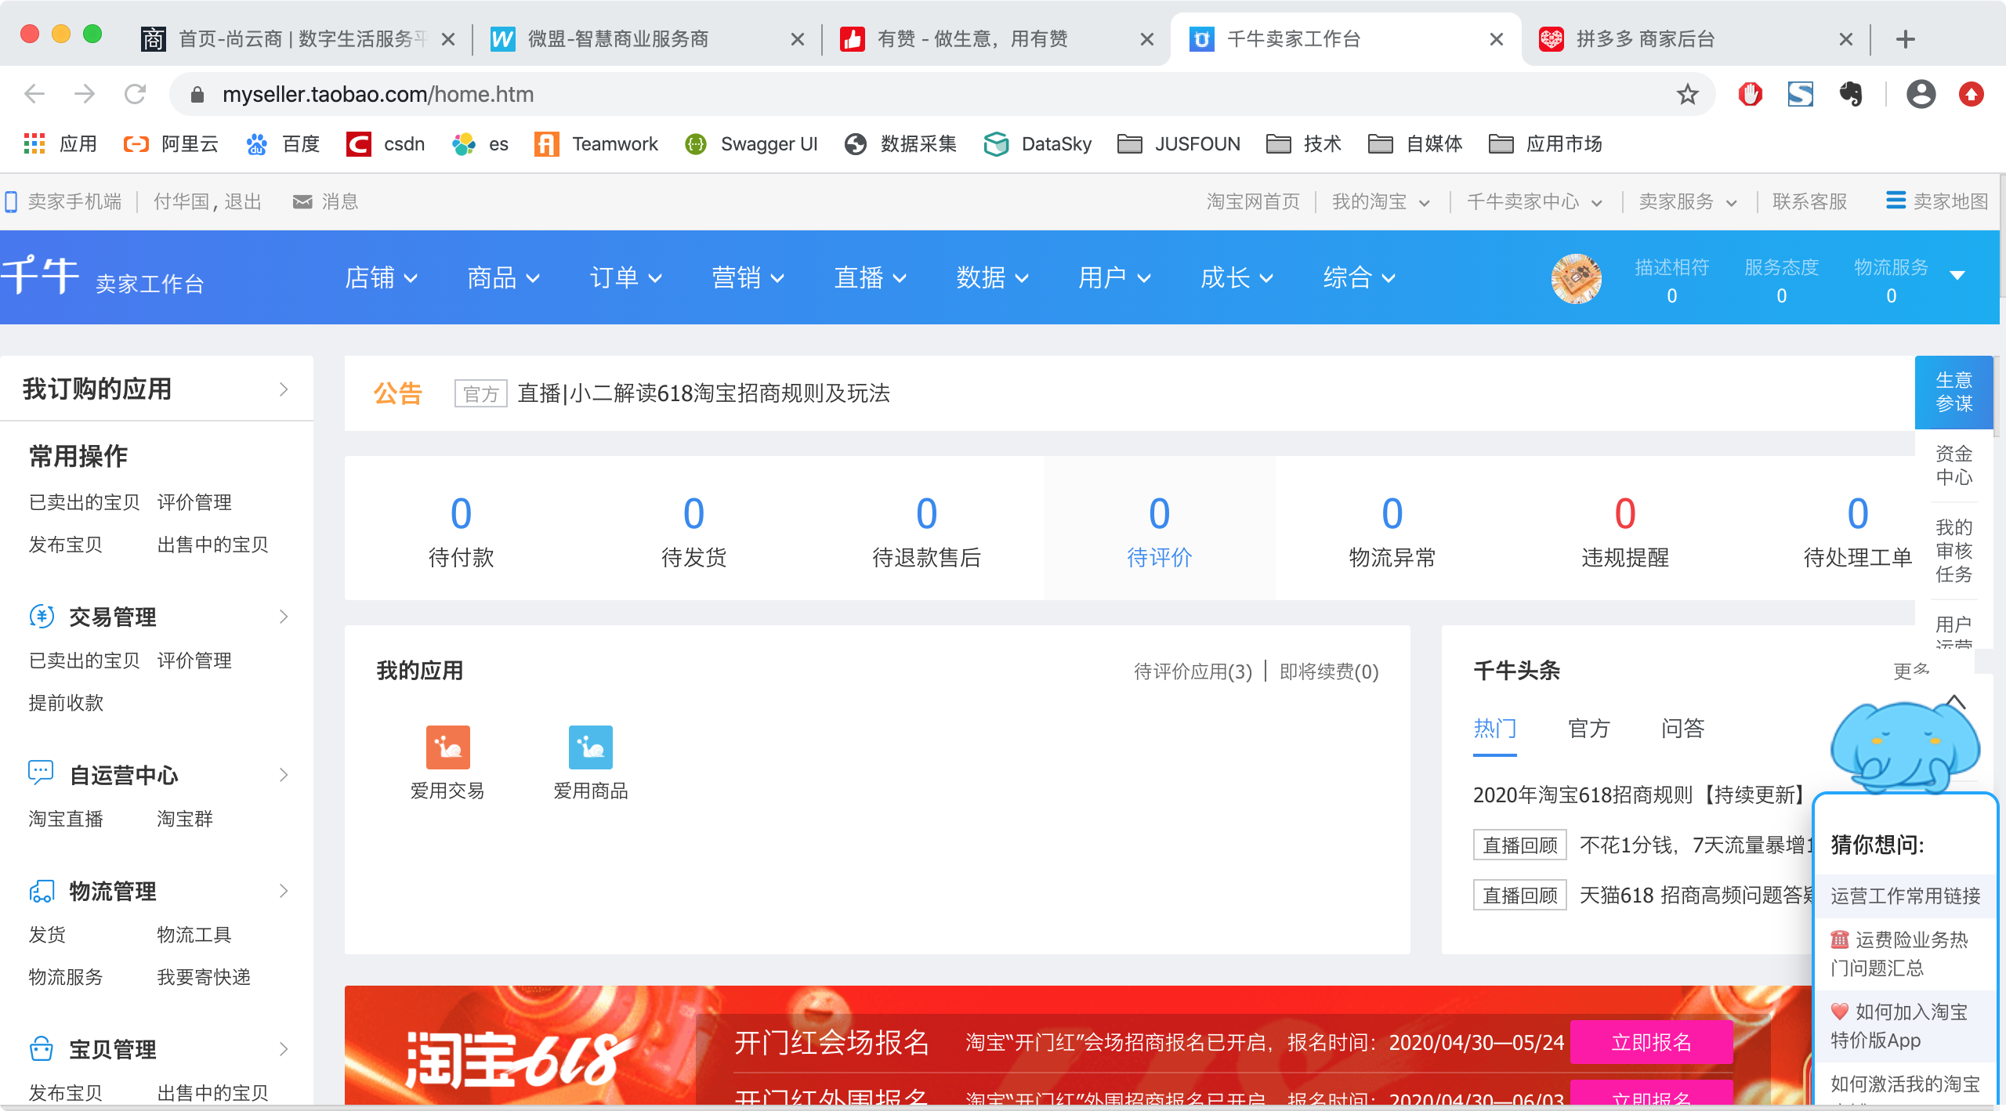Open the 爱用商品 app icon
This screenshot has height=1111, width=2006.
tap(592, 748)
